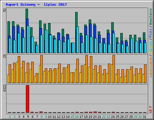Select the cyan bar for day 9
This screenshot has width=154, height=120.
(46, 41)
